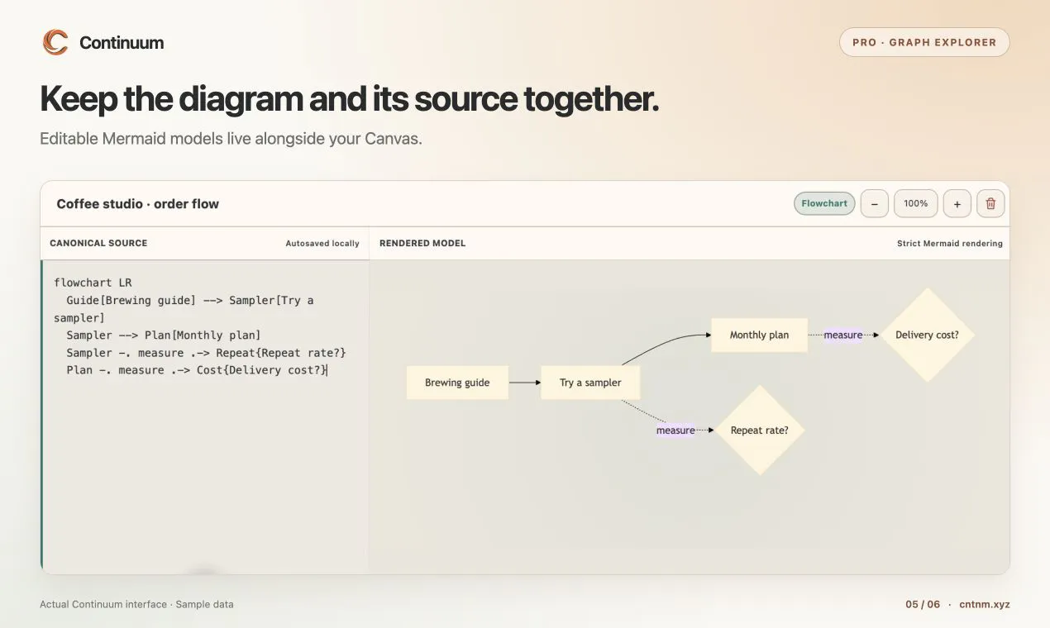Screen dimensions: 1050x628
Task: Zoom out with the minus button
Action: (x=874, y=203)
